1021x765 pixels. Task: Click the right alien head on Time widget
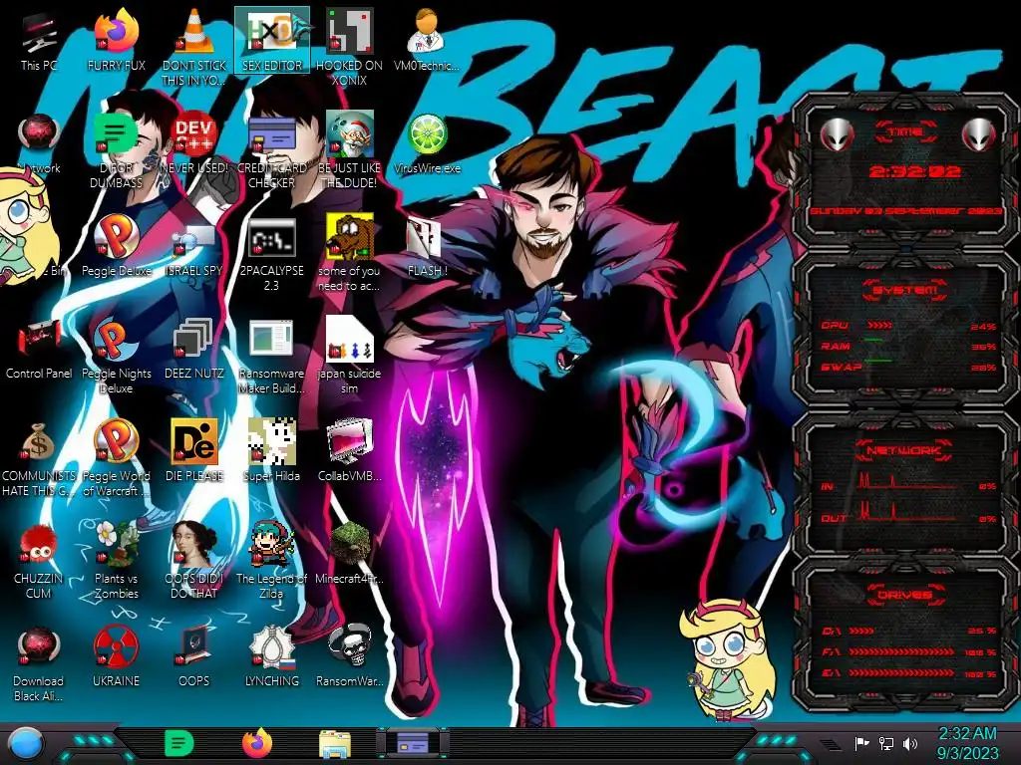979,134
